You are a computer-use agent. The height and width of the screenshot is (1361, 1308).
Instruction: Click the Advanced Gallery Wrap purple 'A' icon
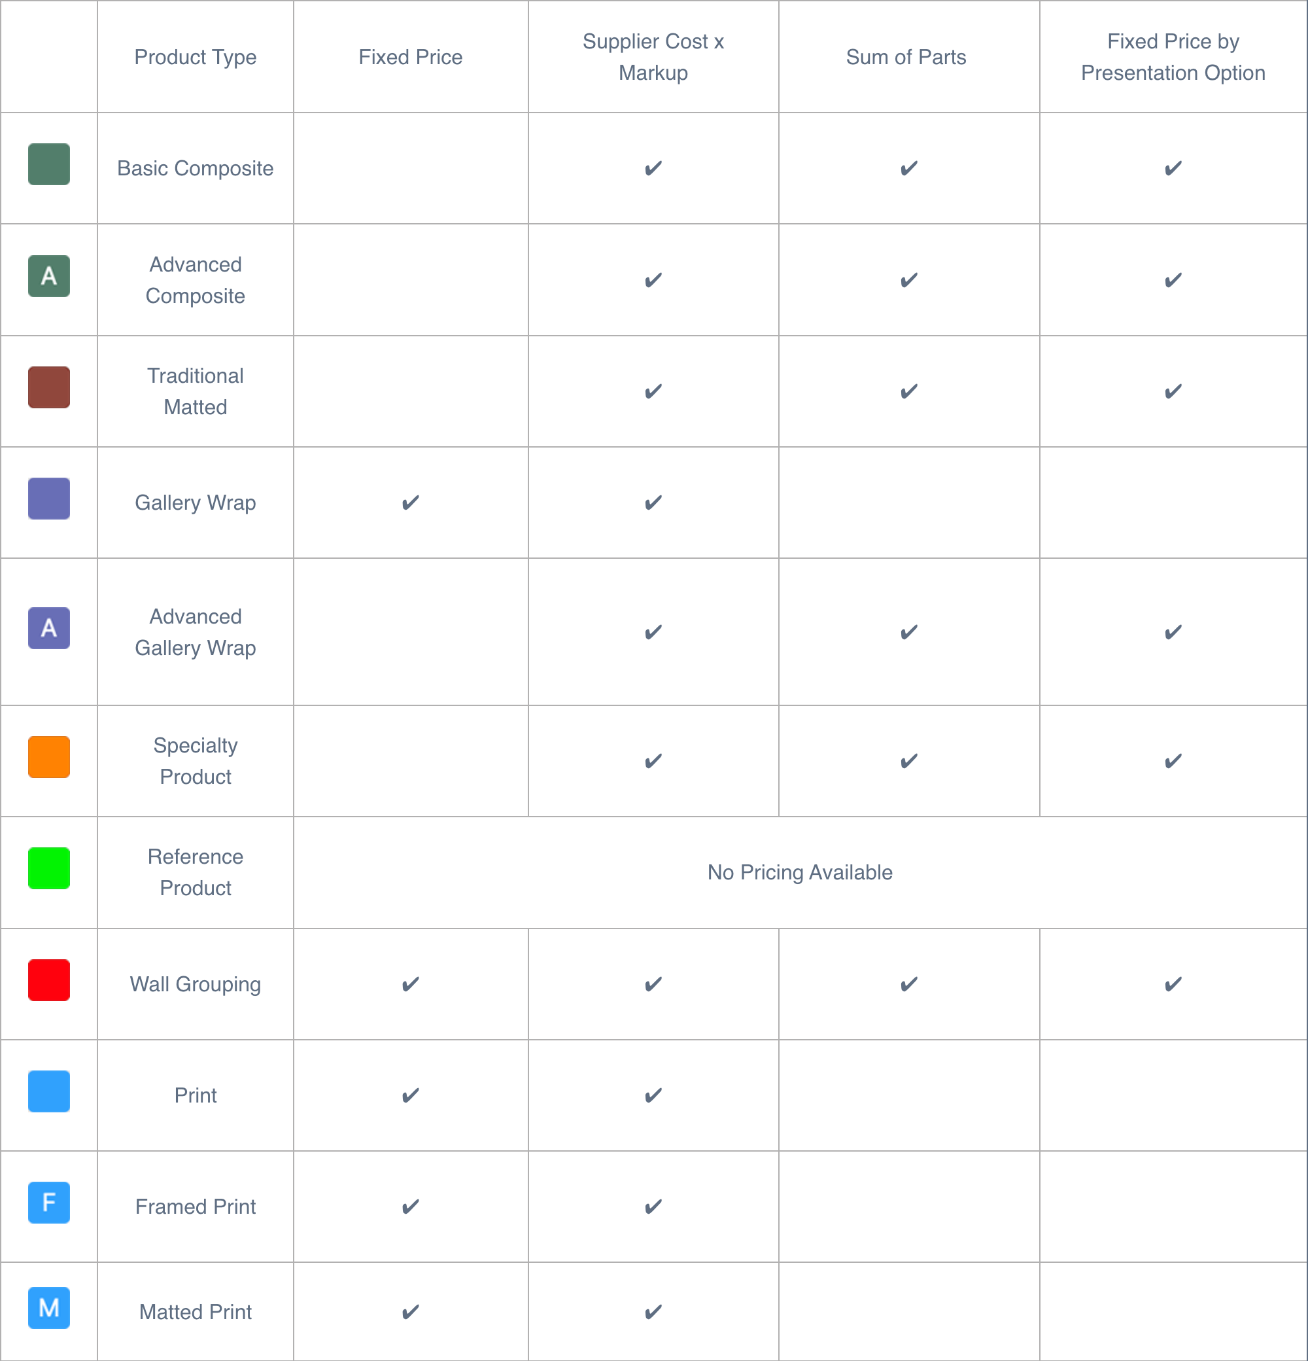pos(48,628)
